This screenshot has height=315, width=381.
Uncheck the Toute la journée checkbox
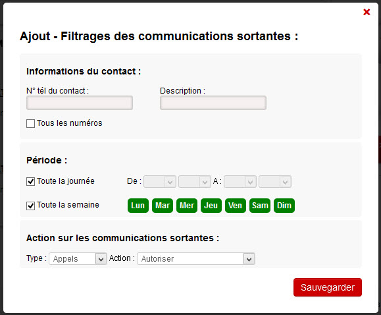[x=30, y=181]
